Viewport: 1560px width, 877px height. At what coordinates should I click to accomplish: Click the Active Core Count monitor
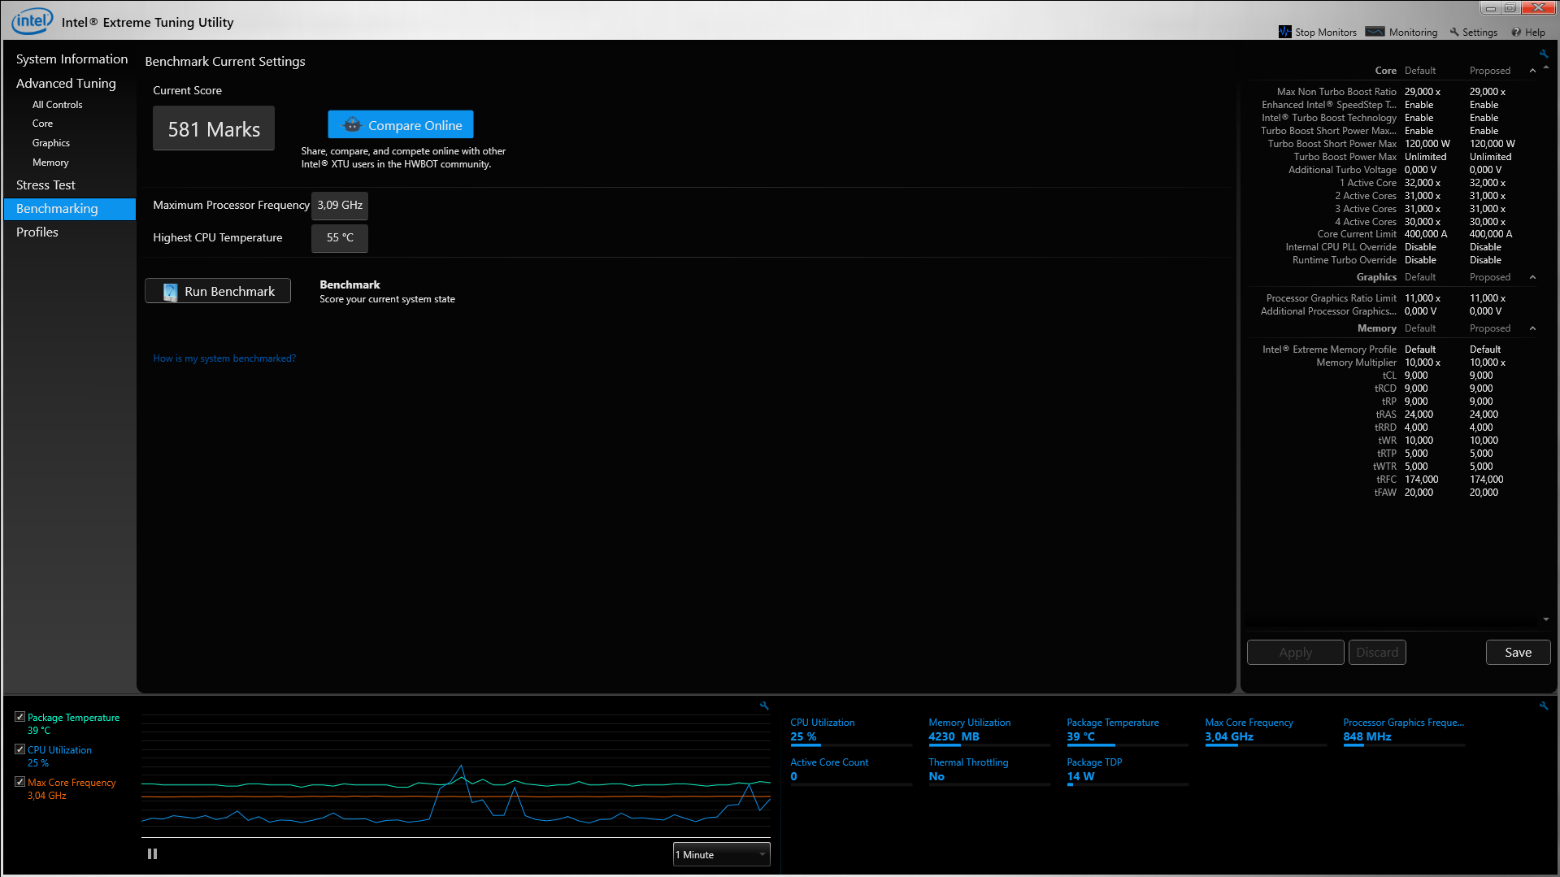pyautogui.click(x=851, y=771)
